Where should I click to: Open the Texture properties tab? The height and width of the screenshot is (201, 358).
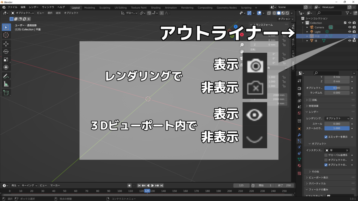[299, 173]
